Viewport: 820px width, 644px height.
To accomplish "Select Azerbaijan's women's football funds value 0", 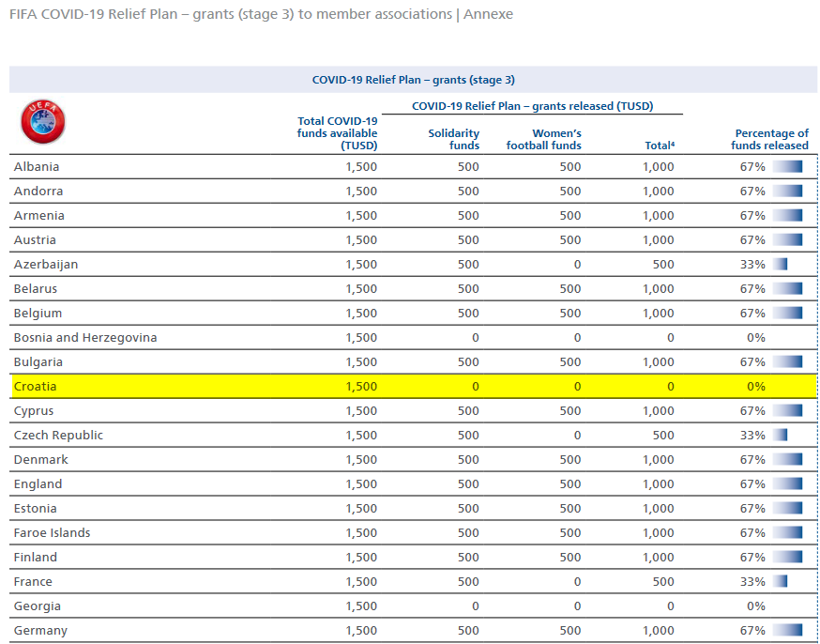I will tap(577, 265).
